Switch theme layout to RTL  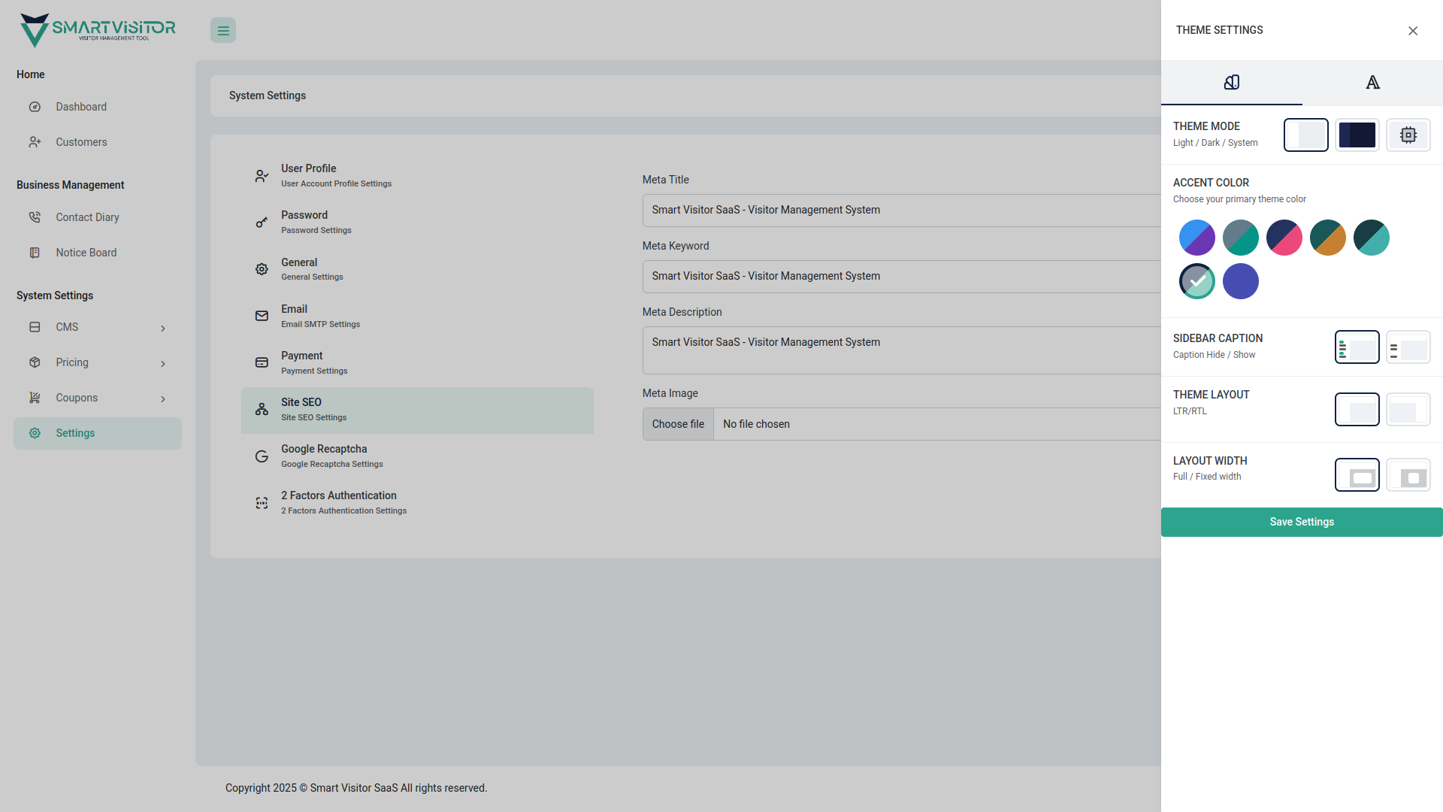1408,410
